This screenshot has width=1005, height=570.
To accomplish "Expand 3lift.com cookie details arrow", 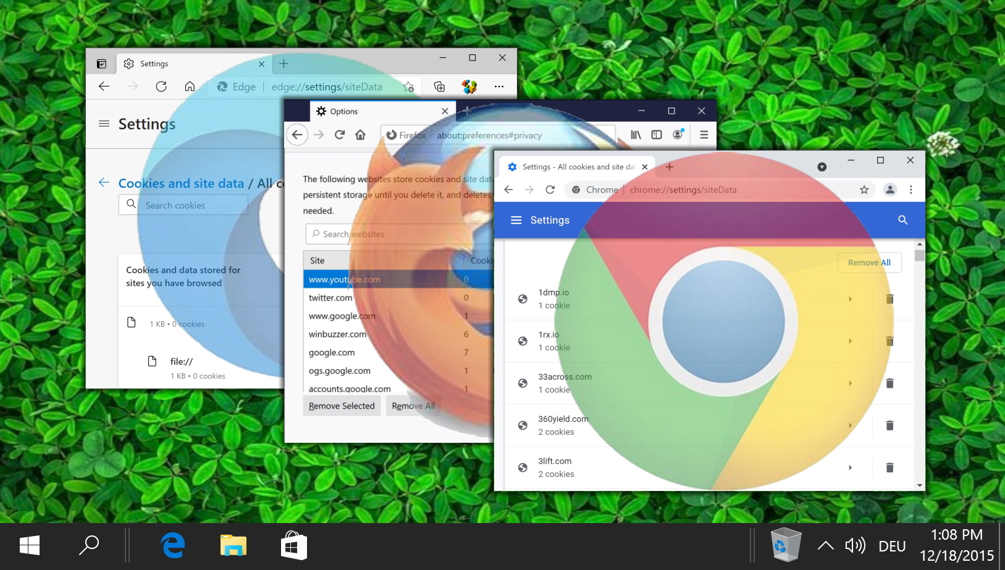I will pos(851,467).
